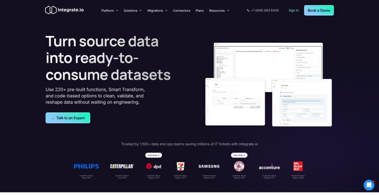Click the dpd logo

154,166
